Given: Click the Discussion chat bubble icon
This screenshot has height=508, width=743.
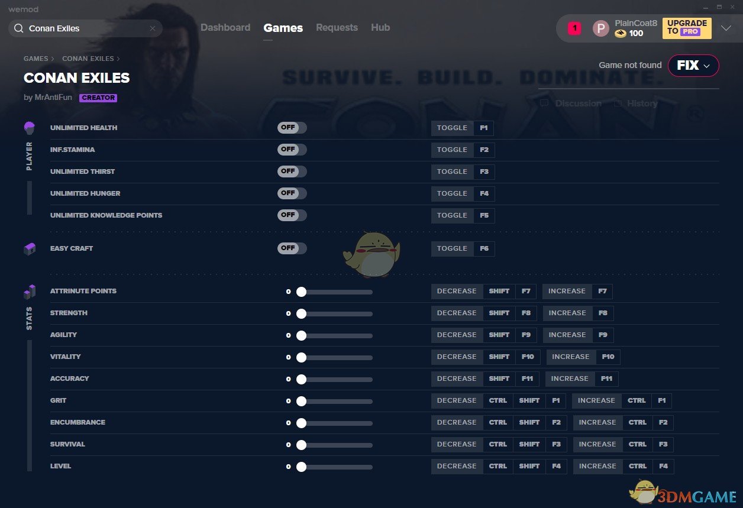Looking at the screenshot, I should 544,103.
